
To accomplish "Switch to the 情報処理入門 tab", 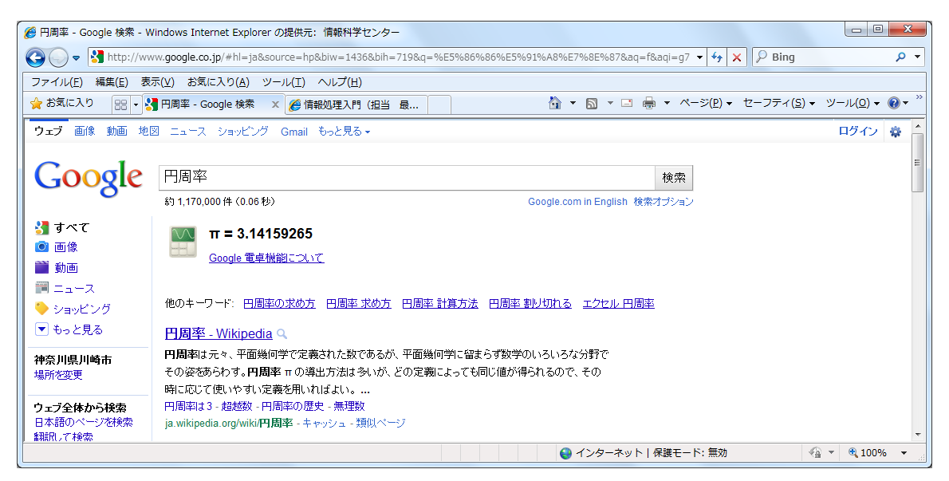I will pos(356,104).
